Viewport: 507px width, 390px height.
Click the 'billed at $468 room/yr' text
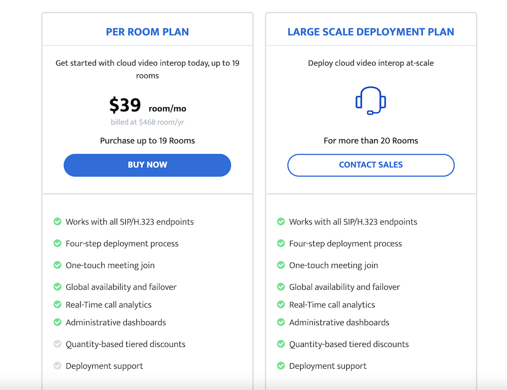point(148,122)
